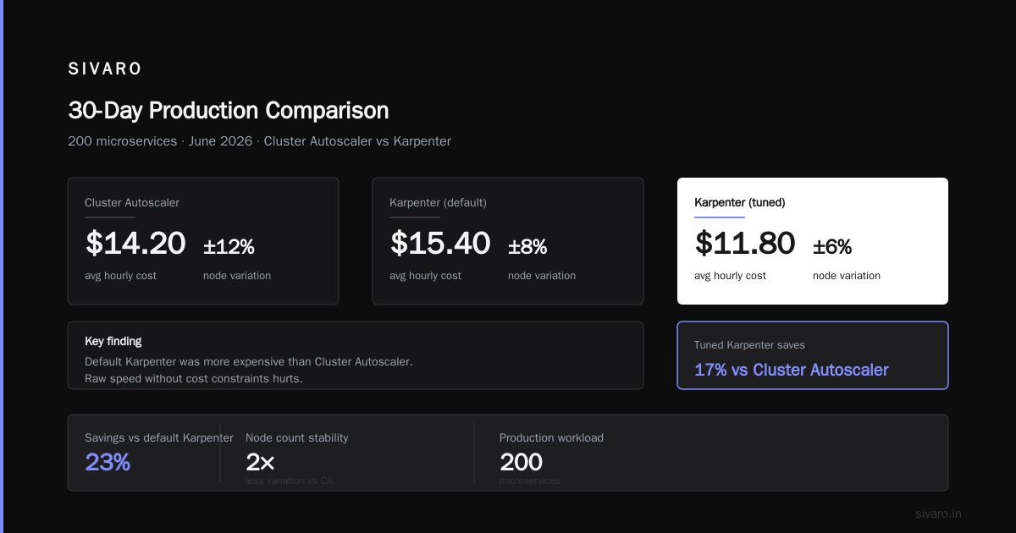The width and height of the screenshot is (1016, 533).
Task: Click node variation label under ±12%
Action: point(237,276)
